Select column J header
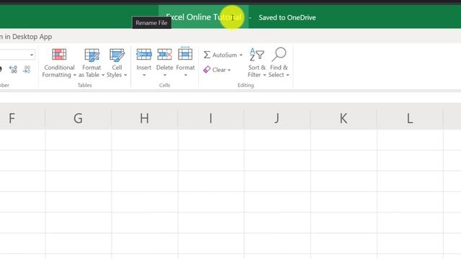Image resolution: width=461 pixels, height=259 pixels. 277,118
